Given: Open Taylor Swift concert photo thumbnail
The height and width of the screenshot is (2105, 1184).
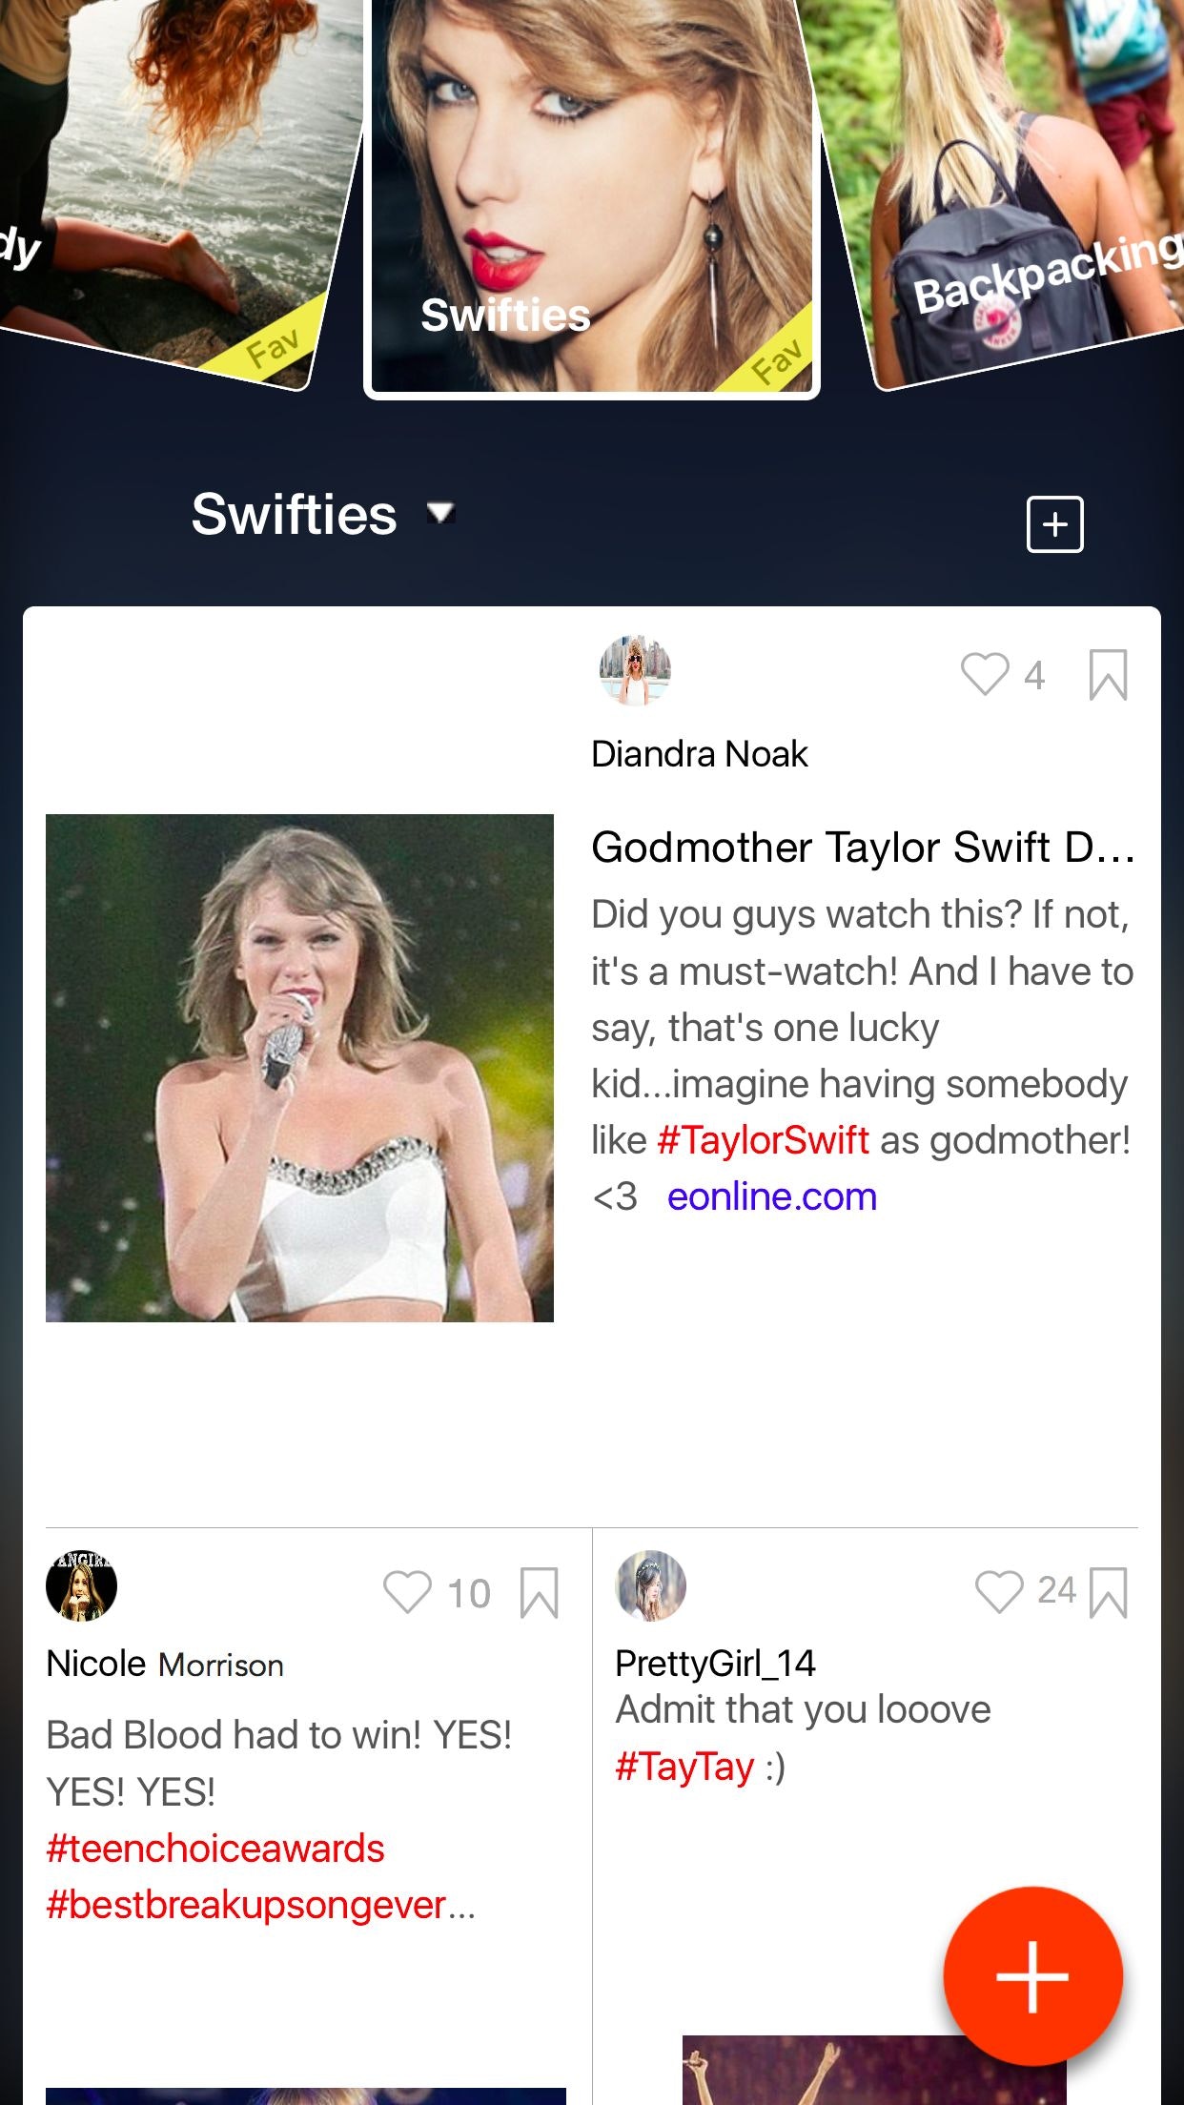Looking at the screenshot, I should tap(299, 1068).
